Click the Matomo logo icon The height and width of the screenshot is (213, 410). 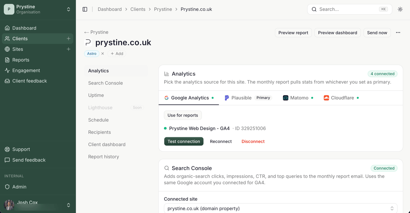coord(285,98)
